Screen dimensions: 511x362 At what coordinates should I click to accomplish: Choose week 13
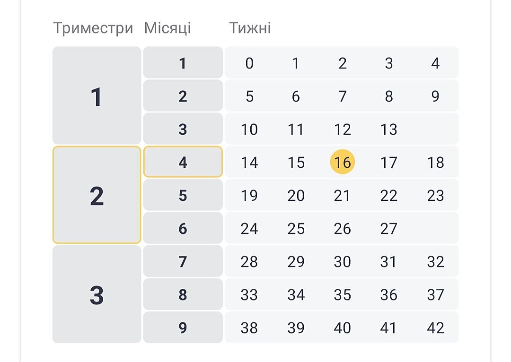click(388, 129)
